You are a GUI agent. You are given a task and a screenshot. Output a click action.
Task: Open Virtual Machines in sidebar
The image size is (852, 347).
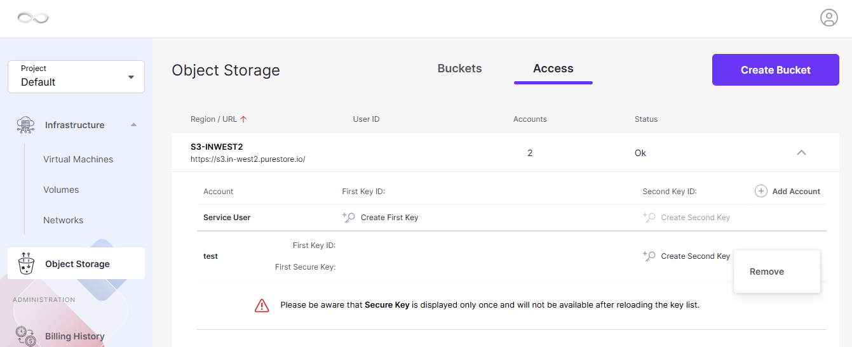[x=78, y=159]
